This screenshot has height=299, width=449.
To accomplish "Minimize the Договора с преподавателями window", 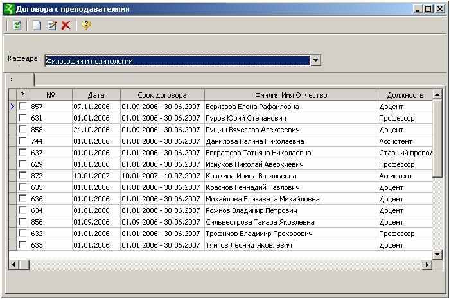I will tap(418, 9).
